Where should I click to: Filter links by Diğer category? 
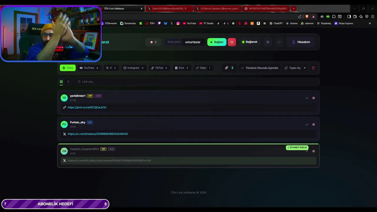[x=203, y=68]
